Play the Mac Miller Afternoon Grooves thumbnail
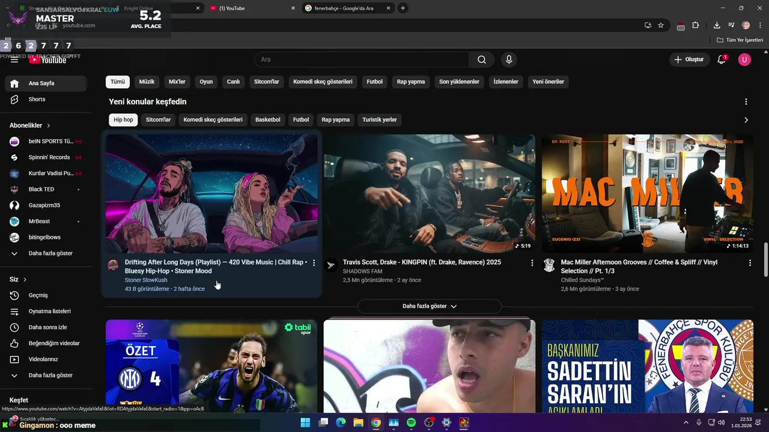This screenshot has height=432, width=769. point(648,194)
